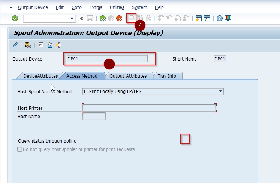Go to Previous Page icon
The image size is (280, 183).
(169, 18)
